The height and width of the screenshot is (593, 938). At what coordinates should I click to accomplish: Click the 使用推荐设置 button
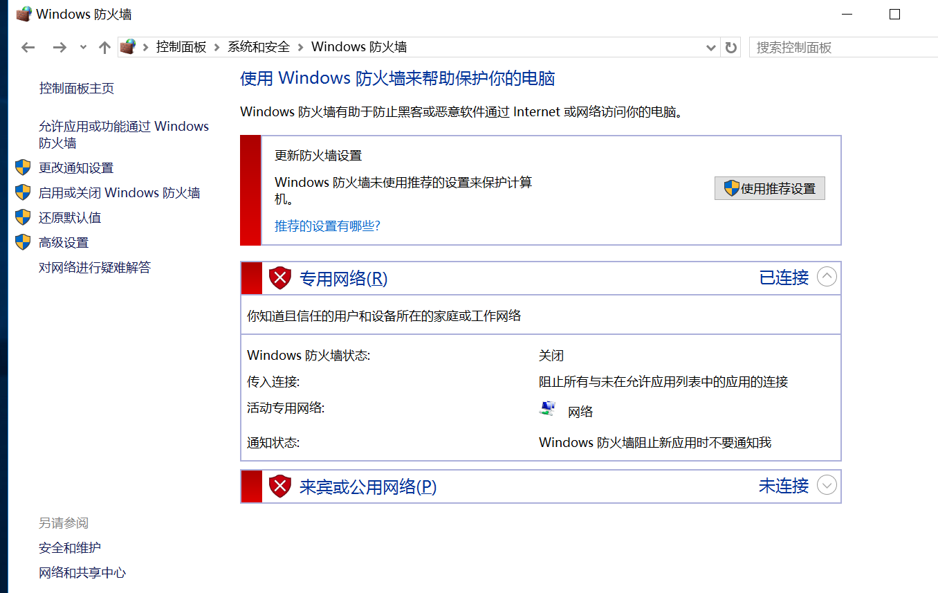click(770, 188)
